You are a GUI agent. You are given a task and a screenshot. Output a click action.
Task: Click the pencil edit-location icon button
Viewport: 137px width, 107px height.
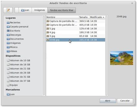(8, 10)
